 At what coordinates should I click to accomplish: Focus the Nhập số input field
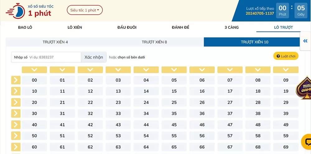54,57
